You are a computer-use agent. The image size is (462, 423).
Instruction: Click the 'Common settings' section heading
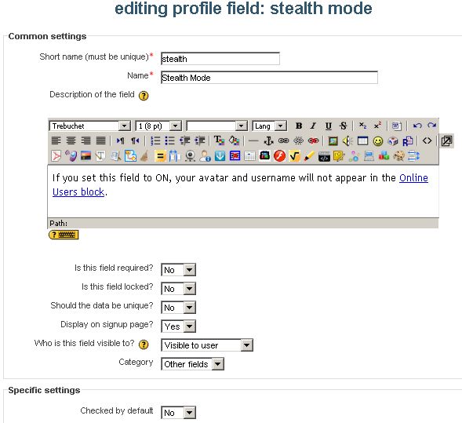click(47, 36)
